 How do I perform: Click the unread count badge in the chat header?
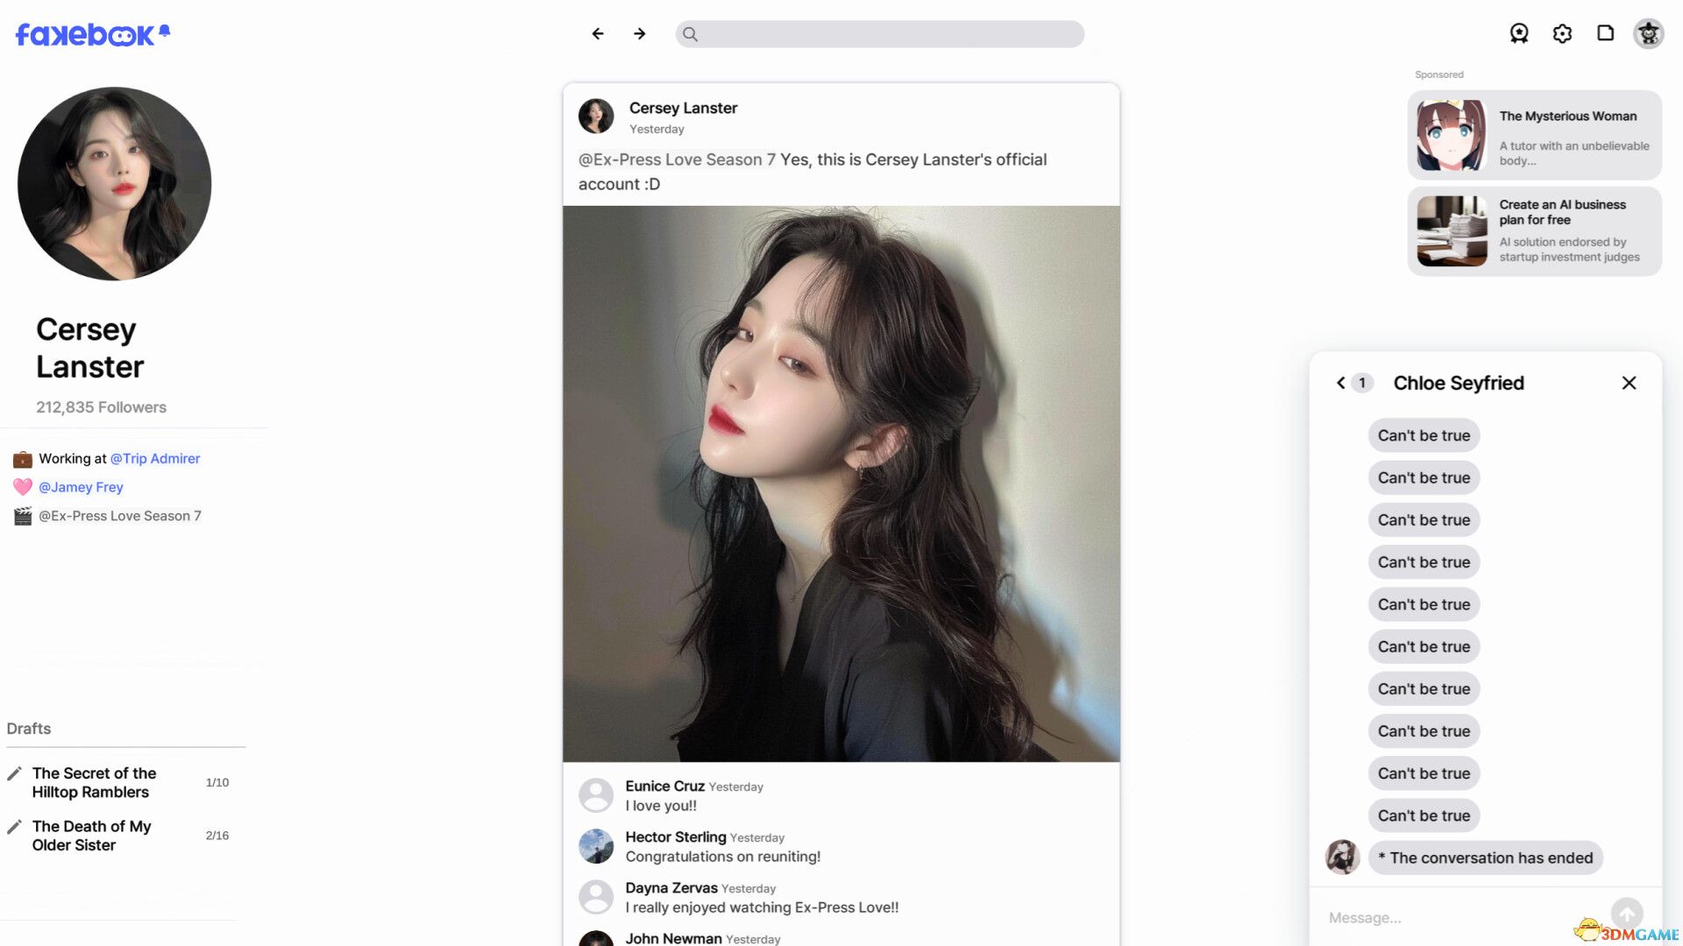[x=1361, y=383]
